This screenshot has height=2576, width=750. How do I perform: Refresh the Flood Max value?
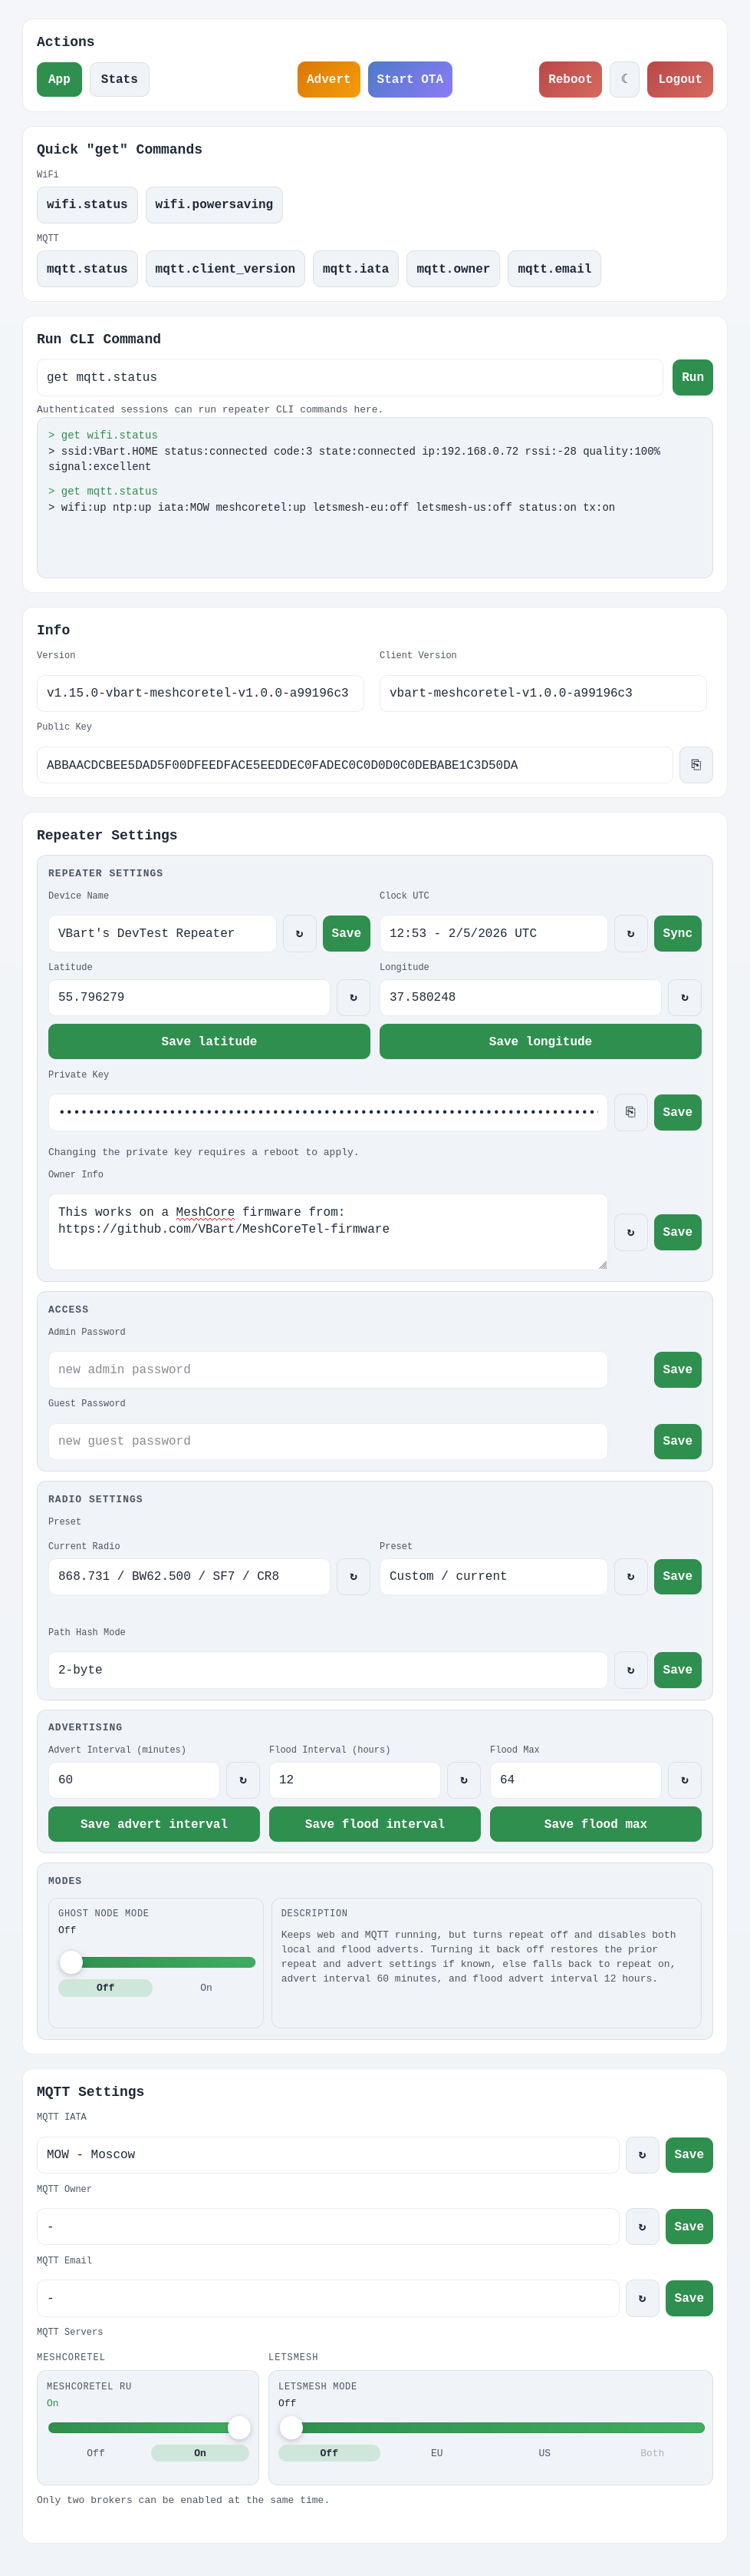684,1780
